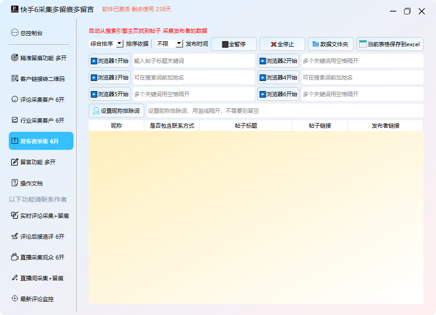Select the 评论采集客户 chat bubble icon
Image resolution: width=436 pixels, height=315 pixels.
click(15, 99)
